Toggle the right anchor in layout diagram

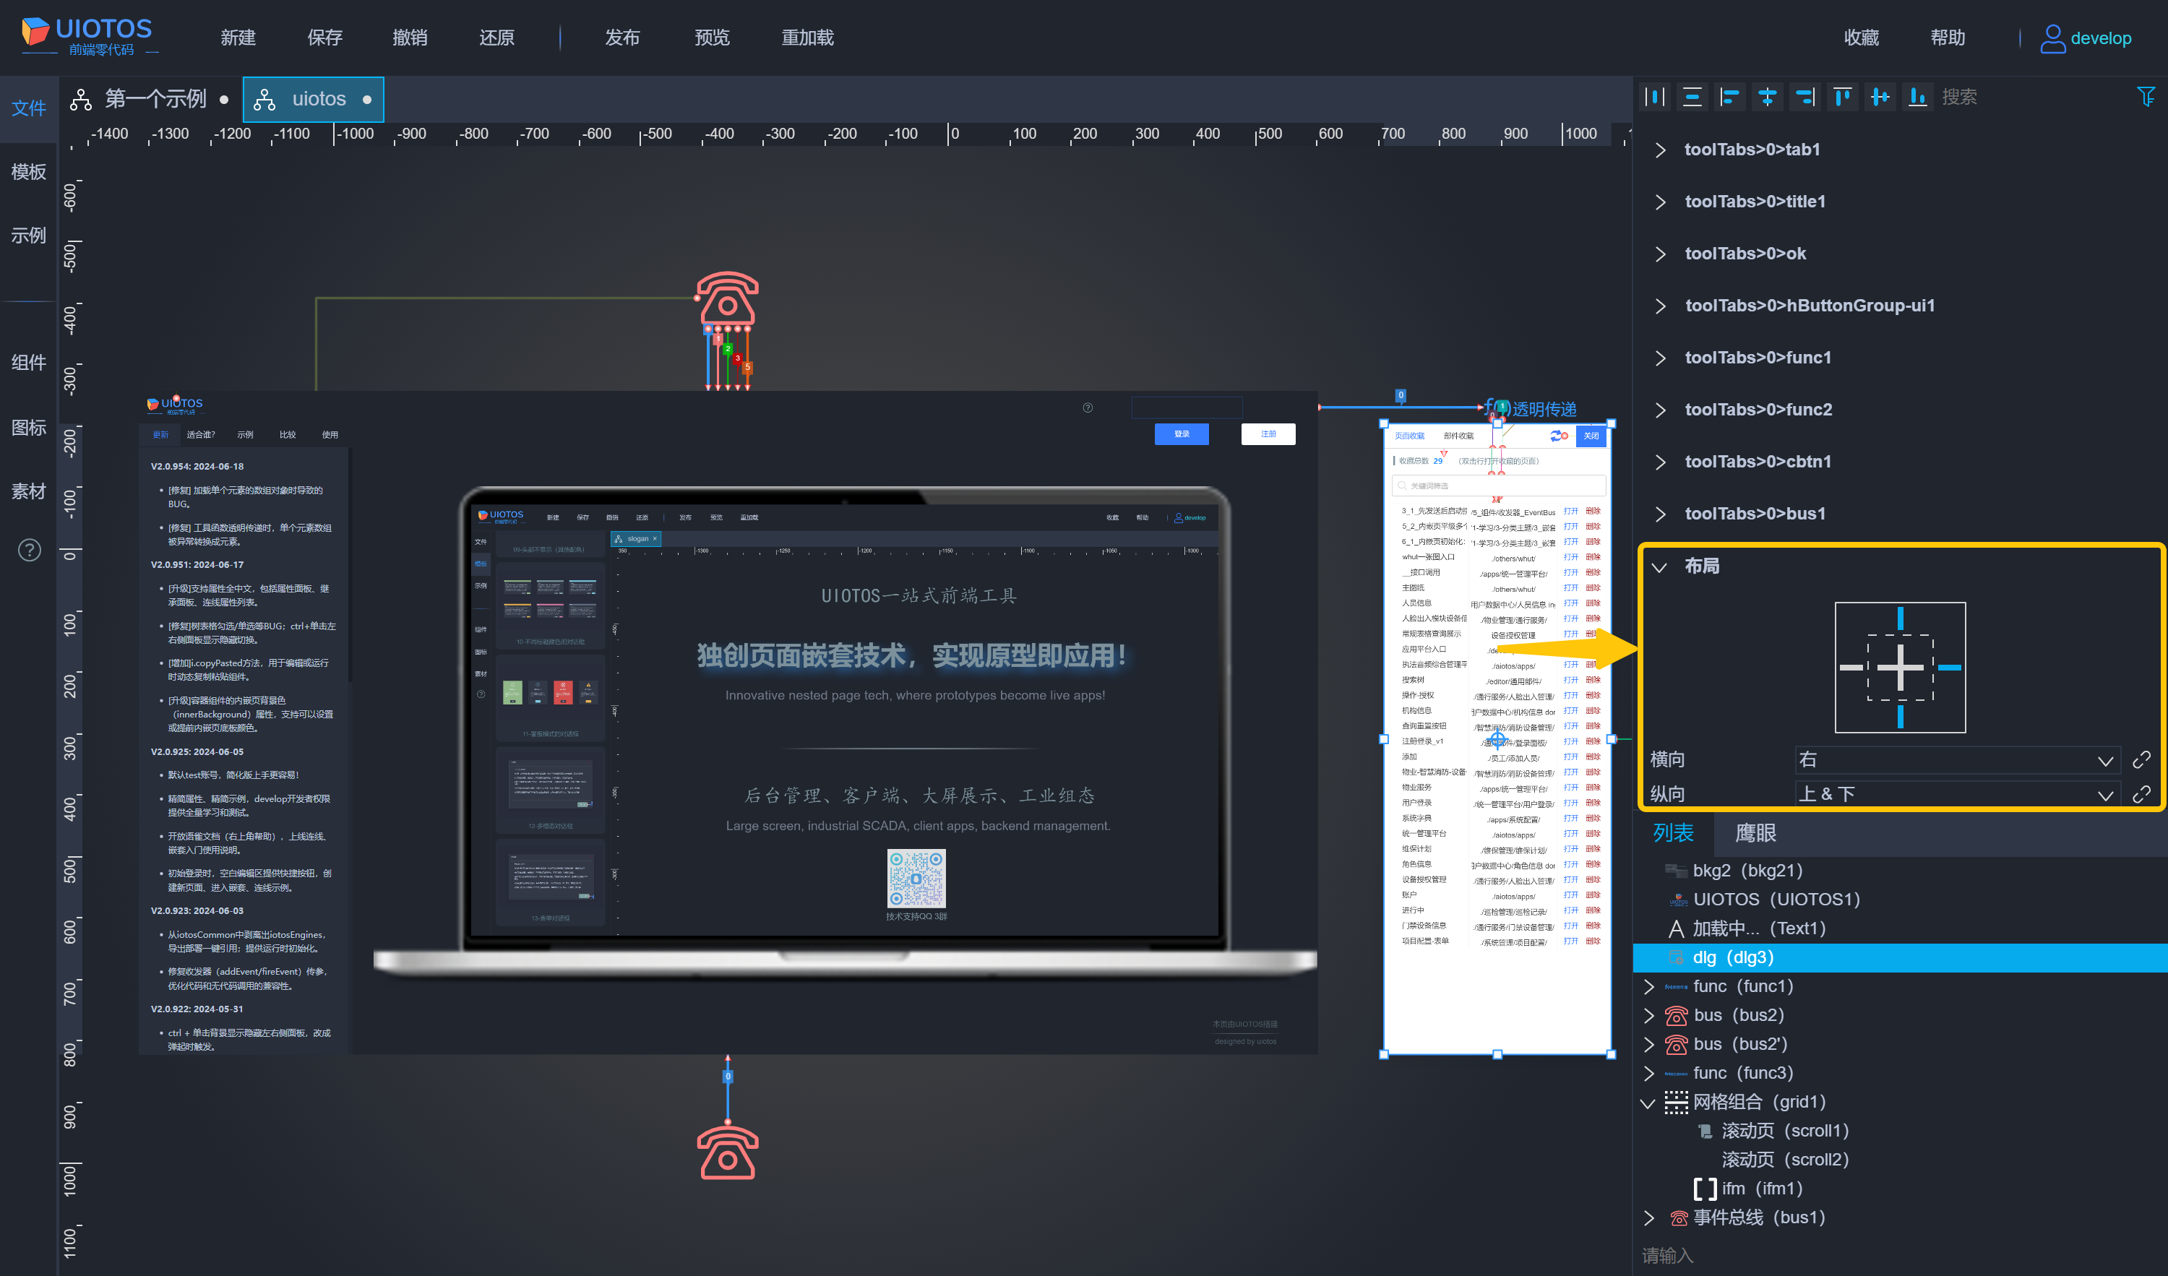click(1950, 667)
